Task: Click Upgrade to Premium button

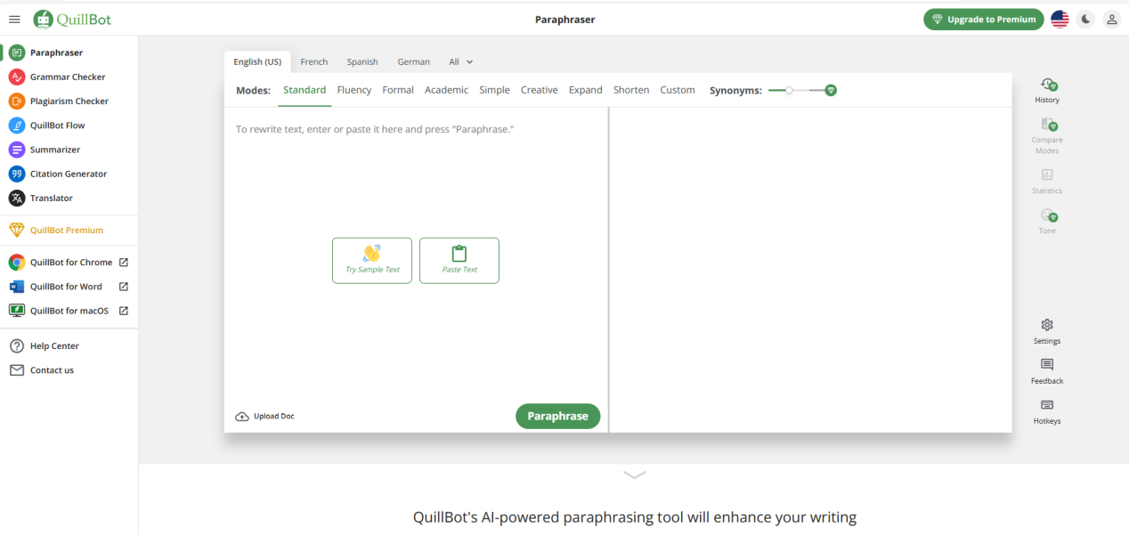Action: pyautogui.click(x=984, y=20)
